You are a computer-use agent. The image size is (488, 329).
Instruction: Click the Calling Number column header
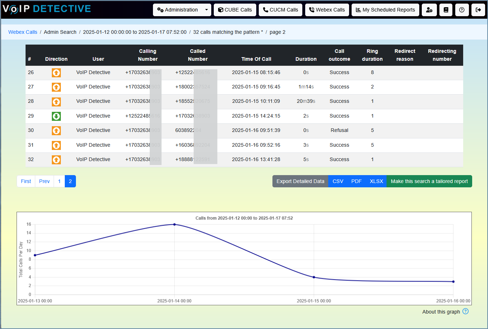[148, 55]
